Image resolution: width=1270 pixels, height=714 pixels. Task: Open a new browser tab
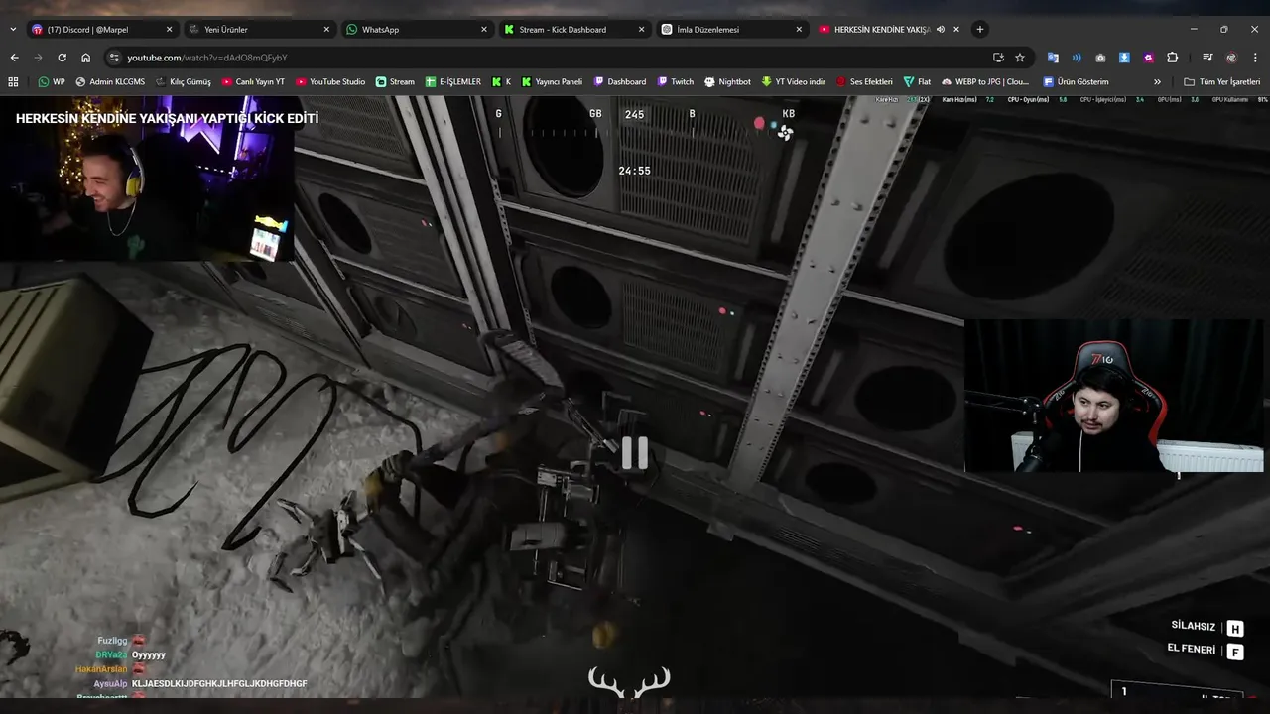coord(980,29)
